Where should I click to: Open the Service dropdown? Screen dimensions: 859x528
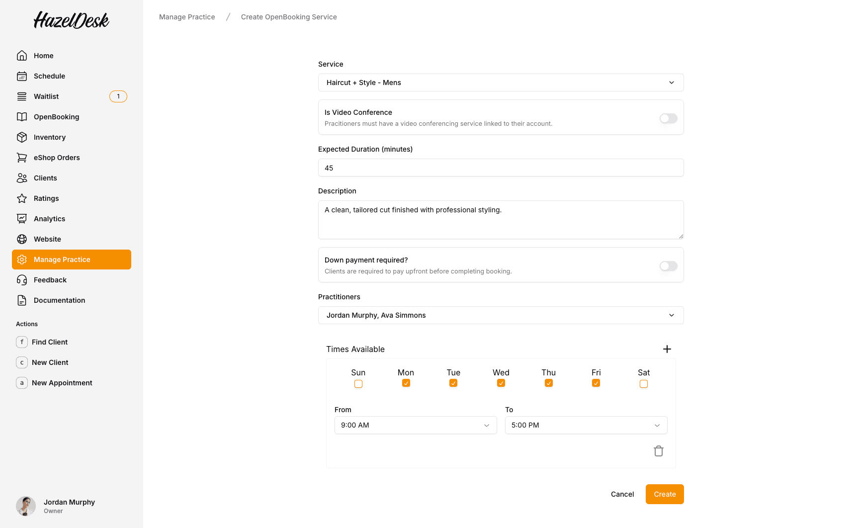tap(501, 83)
